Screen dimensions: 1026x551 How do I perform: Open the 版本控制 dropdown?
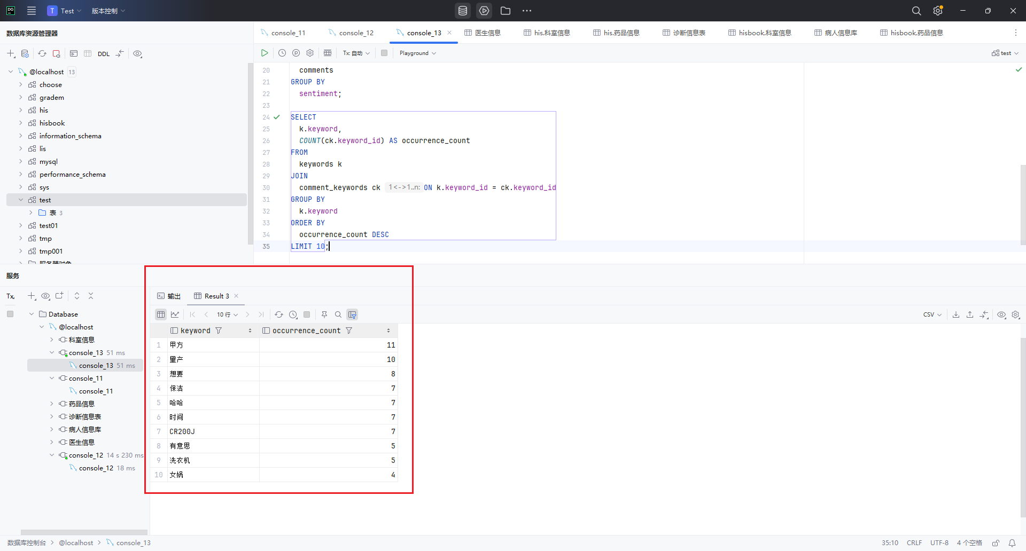point(108,11)
